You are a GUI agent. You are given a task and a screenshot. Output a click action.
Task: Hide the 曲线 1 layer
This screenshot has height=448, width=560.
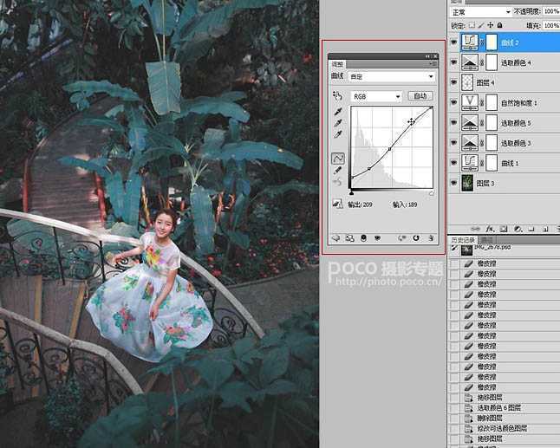tap(453, 163)
